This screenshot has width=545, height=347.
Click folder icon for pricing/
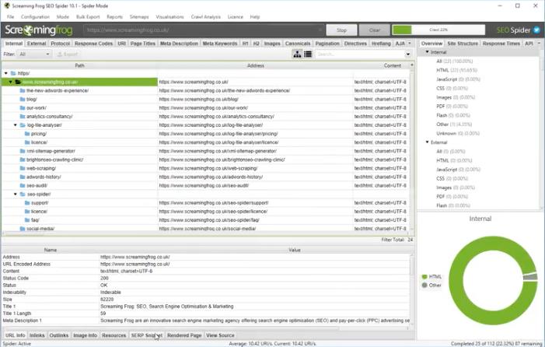(x=27, y=134)
